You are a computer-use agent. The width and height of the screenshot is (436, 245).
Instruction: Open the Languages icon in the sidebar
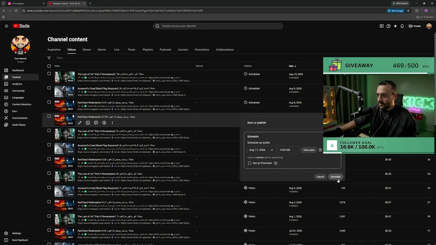point(6,98)
